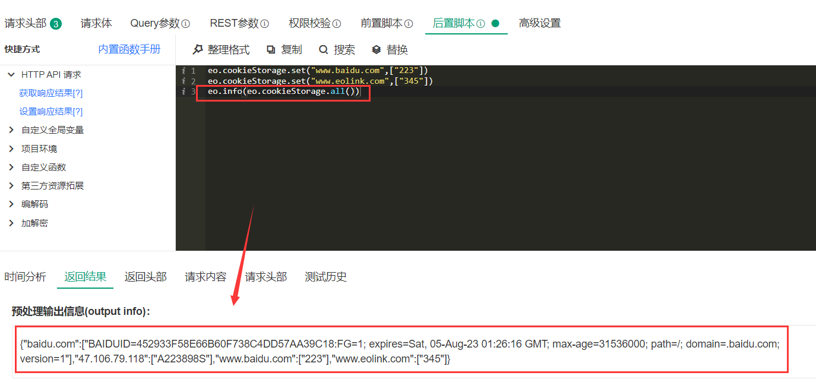Click info icon beside Query参数

coord(185,24)
